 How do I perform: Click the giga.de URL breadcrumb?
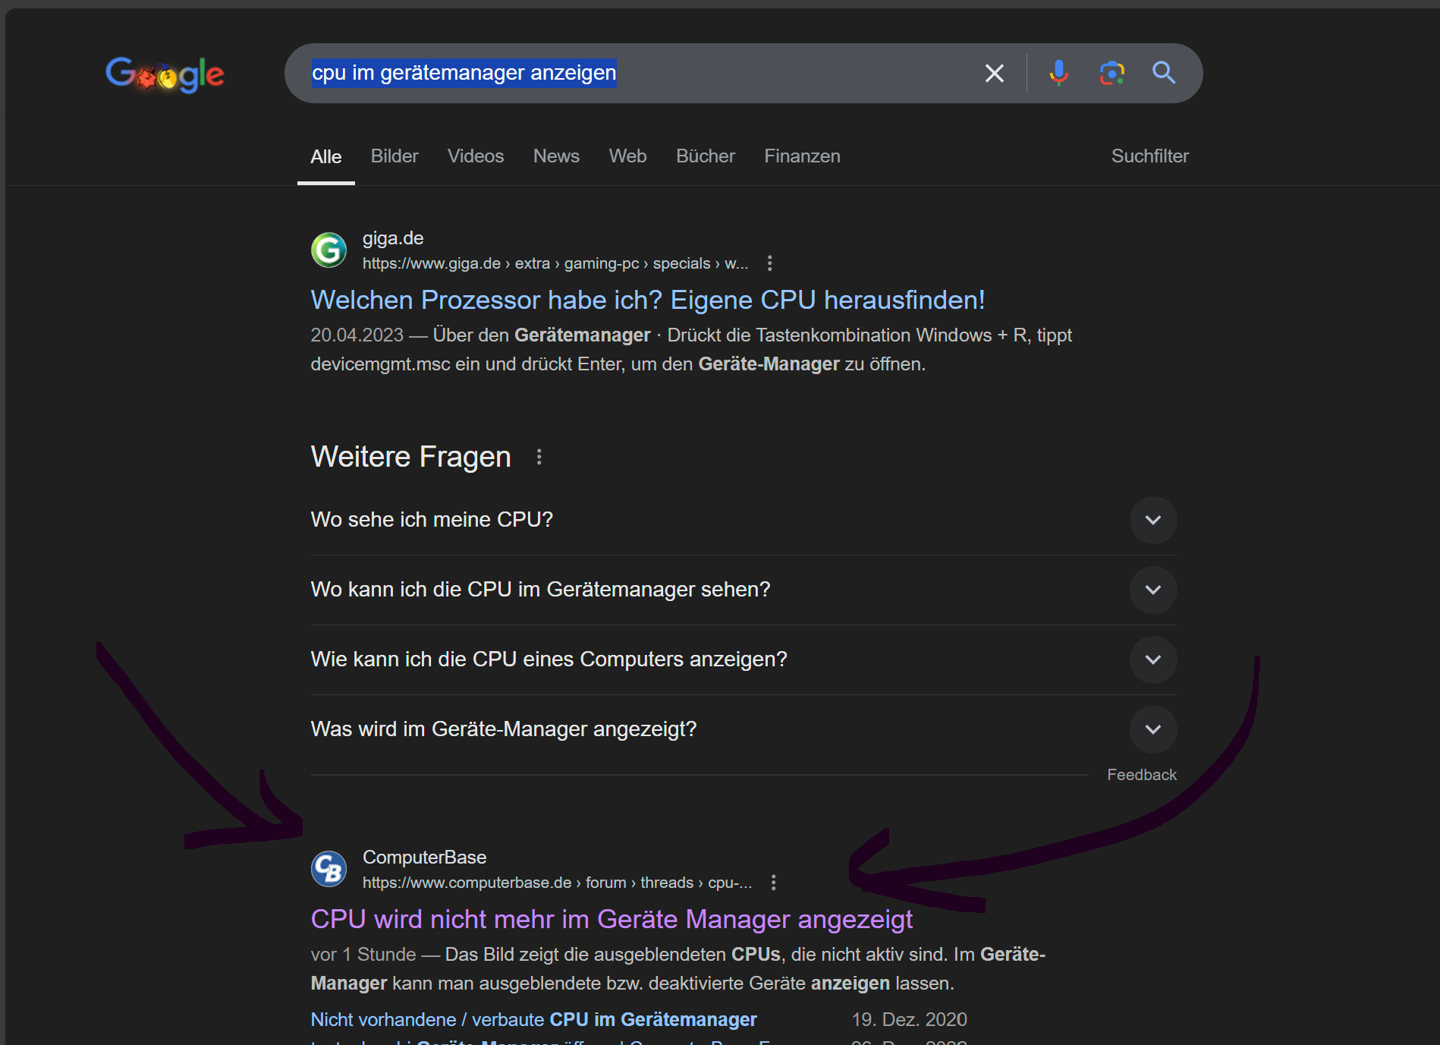[x=555, y=263]
